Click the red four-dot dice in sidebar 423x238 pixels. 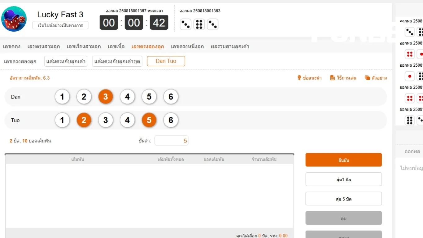coord(410,54)
